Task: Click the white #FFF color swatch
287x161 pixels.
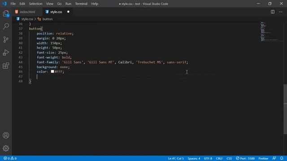Action: coord(52,72)
